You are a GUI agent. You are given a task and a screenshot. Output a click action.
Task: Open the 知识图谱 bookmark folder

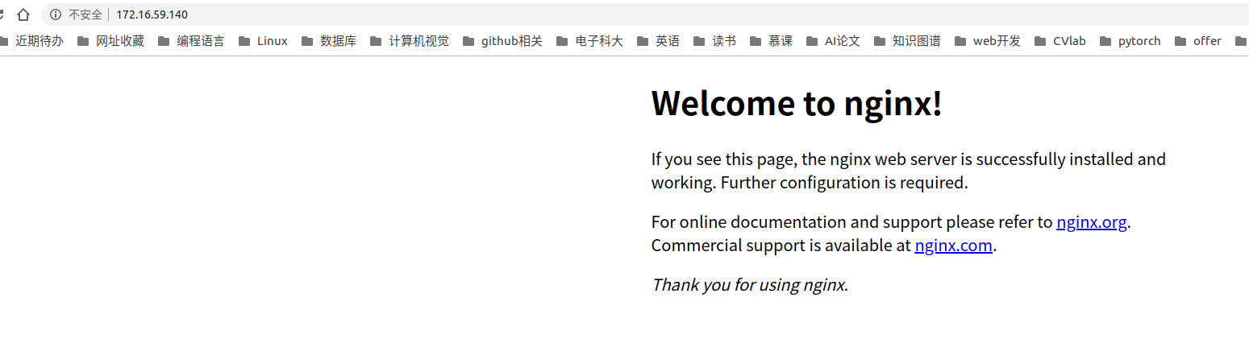point(906,41)
